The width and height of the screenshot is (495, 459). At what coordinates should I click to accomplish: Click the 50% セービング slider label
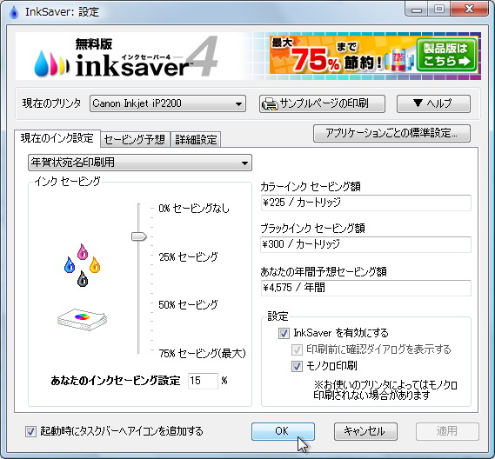(188, 305)
